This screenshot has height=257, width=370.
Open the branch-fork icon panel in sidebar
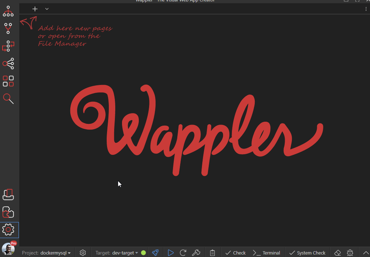pyautogui.click(x=8, y=28)
